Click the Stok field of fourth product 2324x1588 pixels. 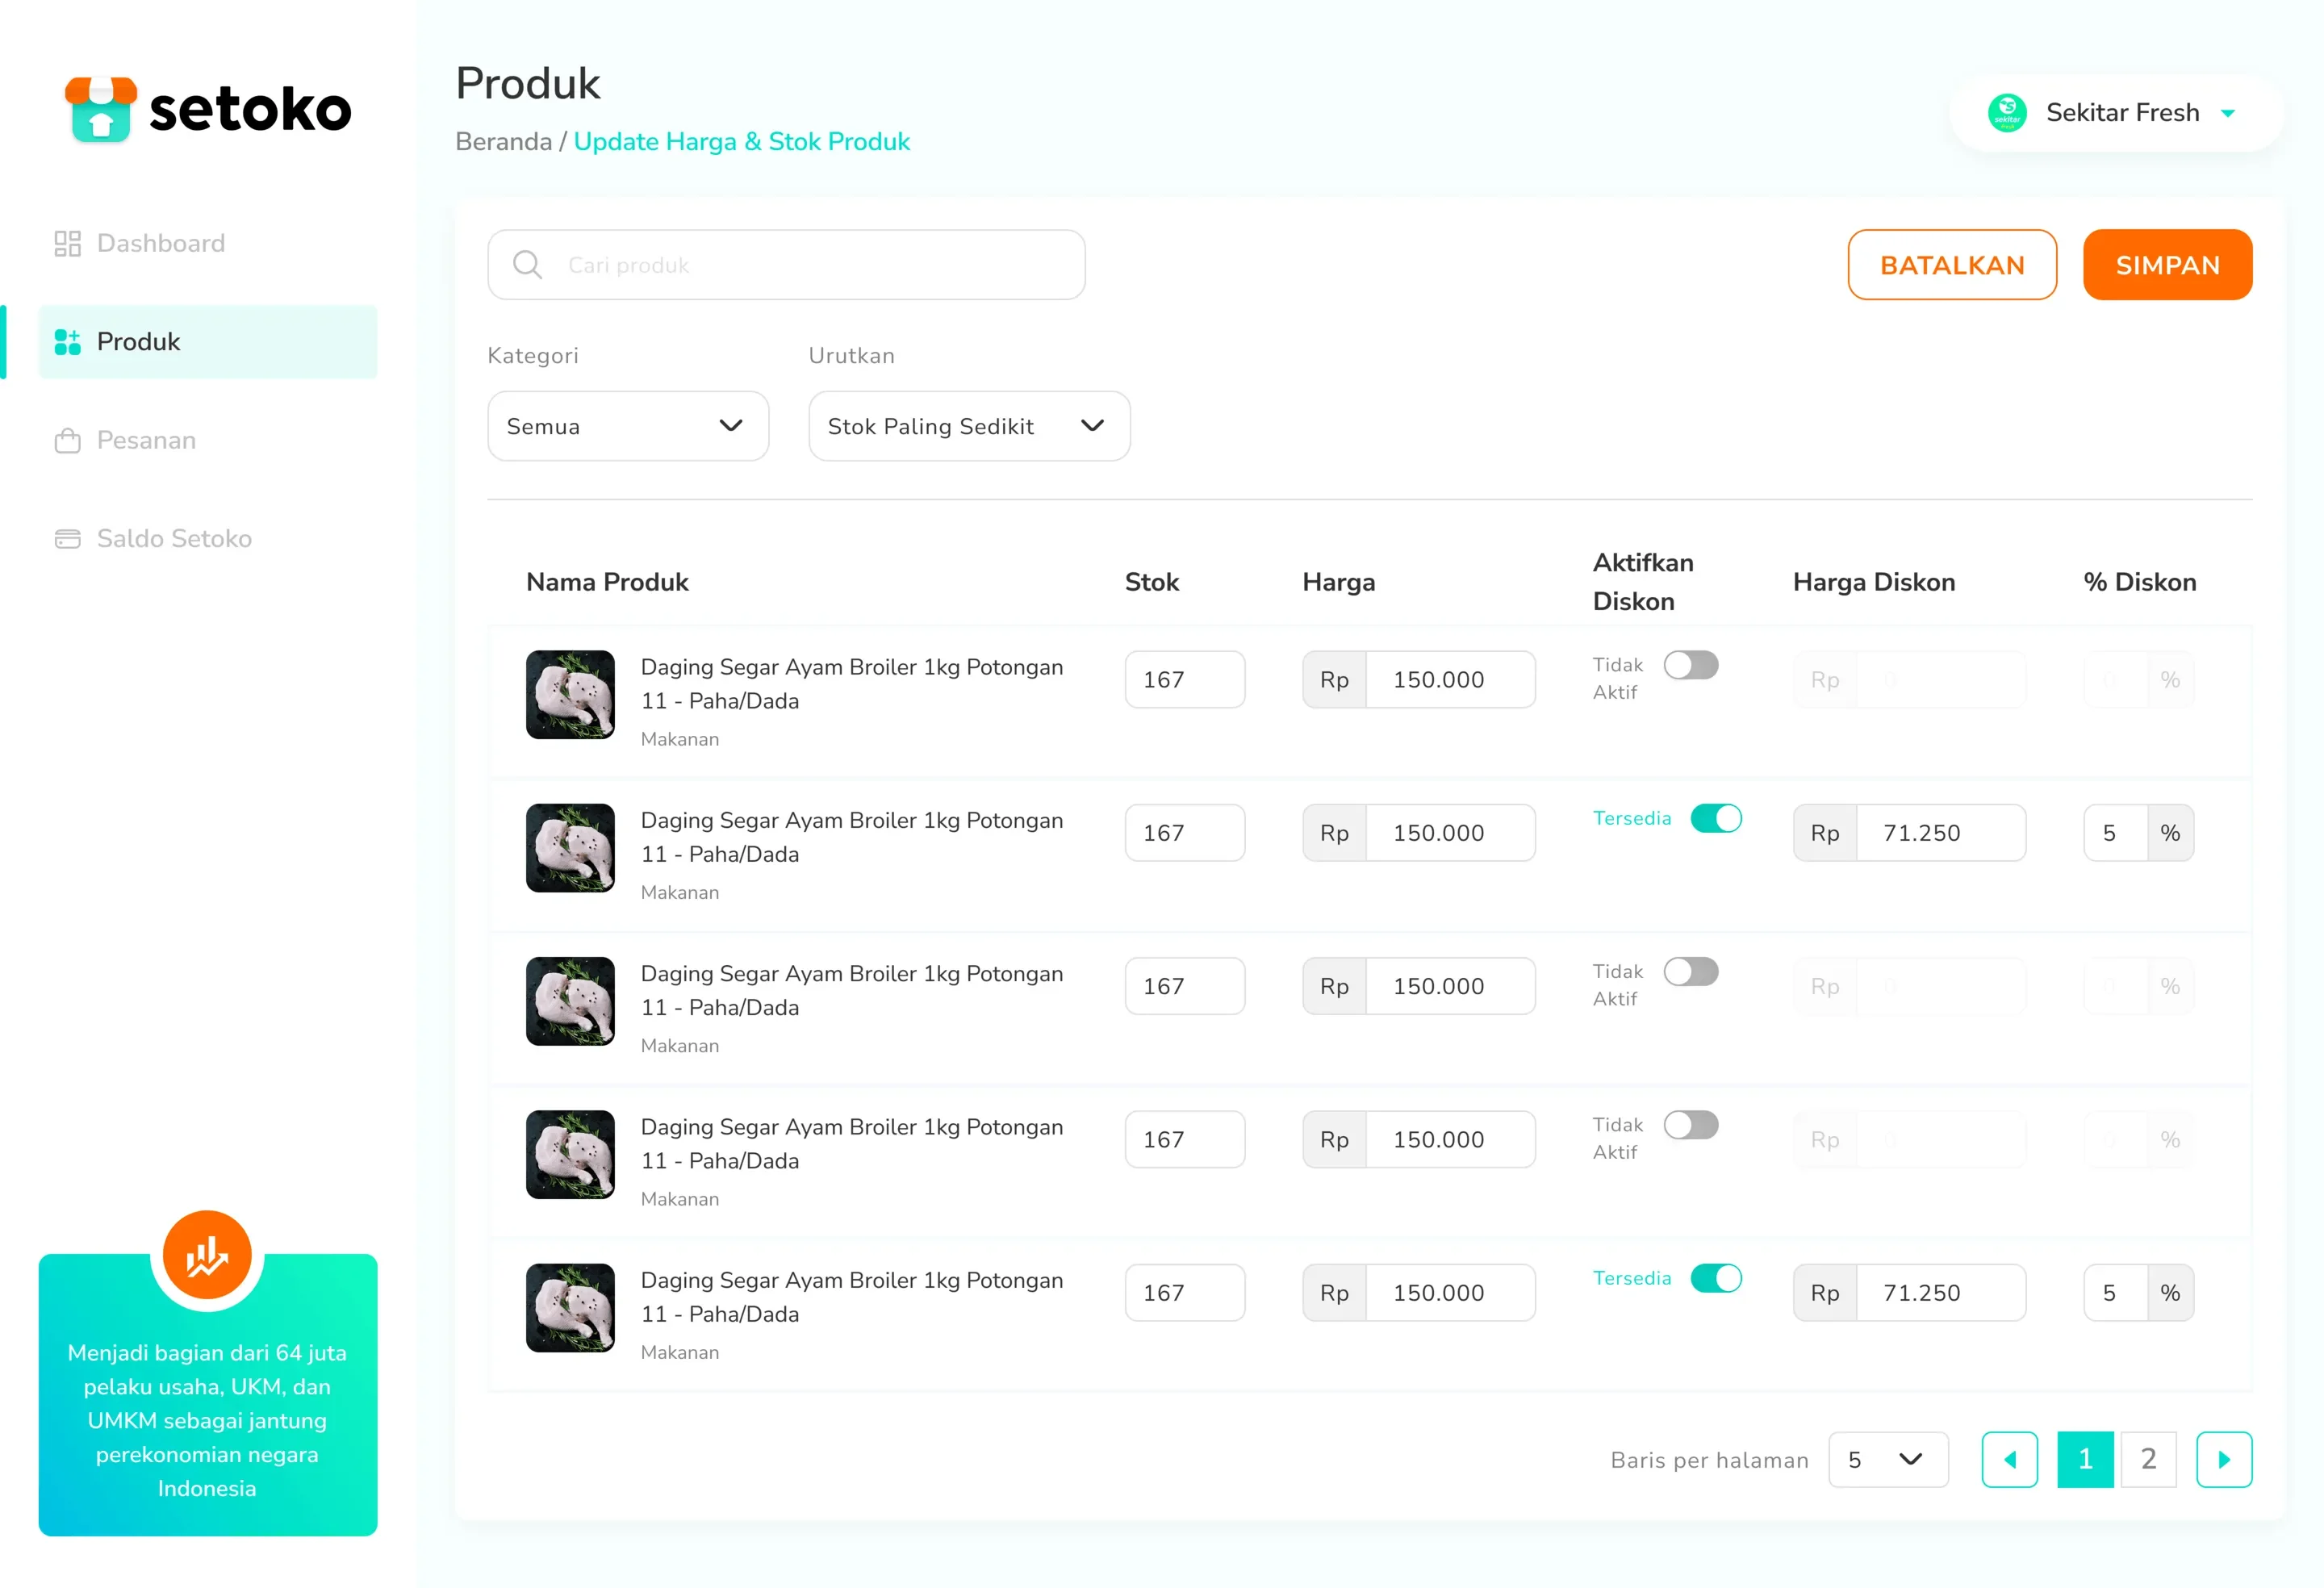[1184, 1139]
